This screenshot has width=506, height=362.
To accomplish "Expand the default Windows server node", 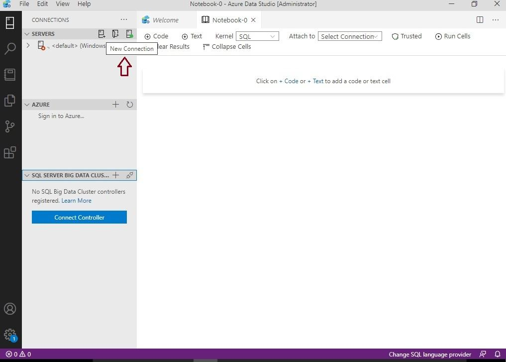I will [28, 45].
